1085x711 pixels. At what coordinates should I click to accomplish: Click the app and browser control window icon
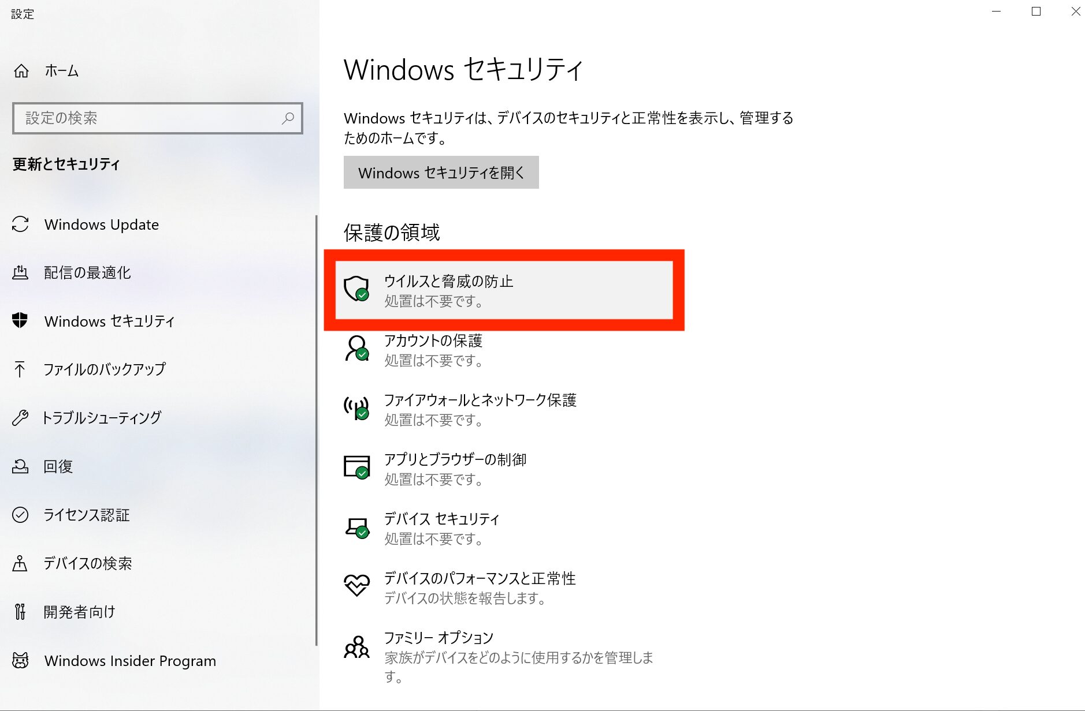(x=356, y=467)
